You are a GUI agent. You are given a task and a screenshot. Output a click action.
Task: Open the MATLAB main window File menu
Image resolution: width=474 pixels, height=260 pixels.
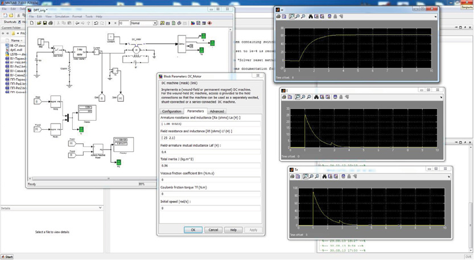click(x=4, y=9)
